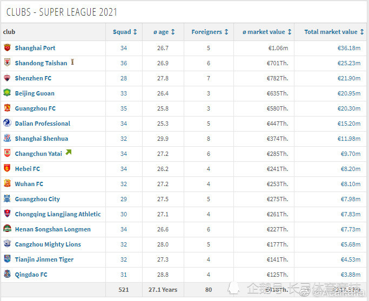369x301 pixels.
Task: Sort by Total market value header
Action: pyautogui.click(x=334, y=32)
